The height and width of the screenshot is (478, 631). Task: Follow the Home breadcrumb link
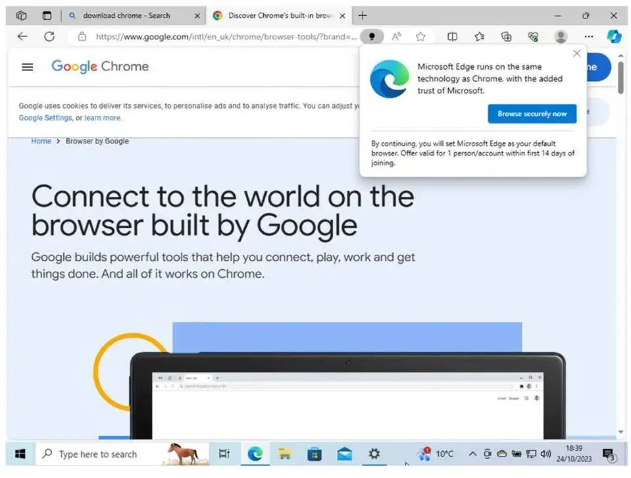tap(41, 141)
